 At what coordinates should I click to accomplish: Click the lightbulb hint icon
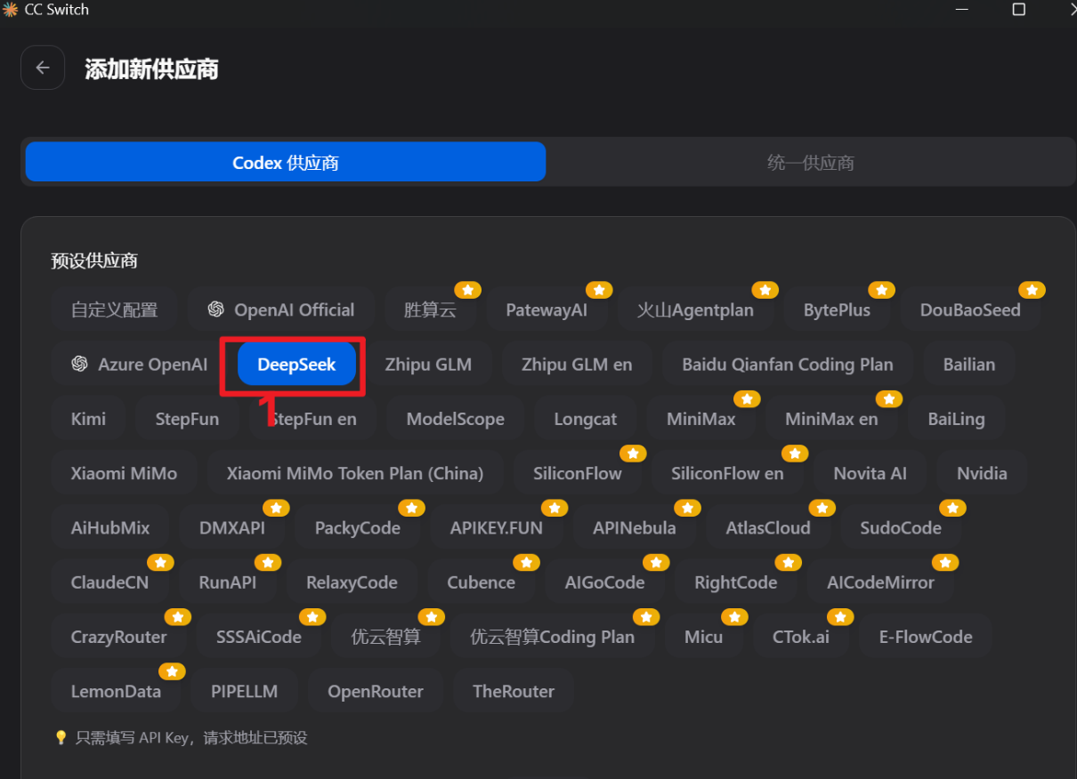tap(61, 737)
